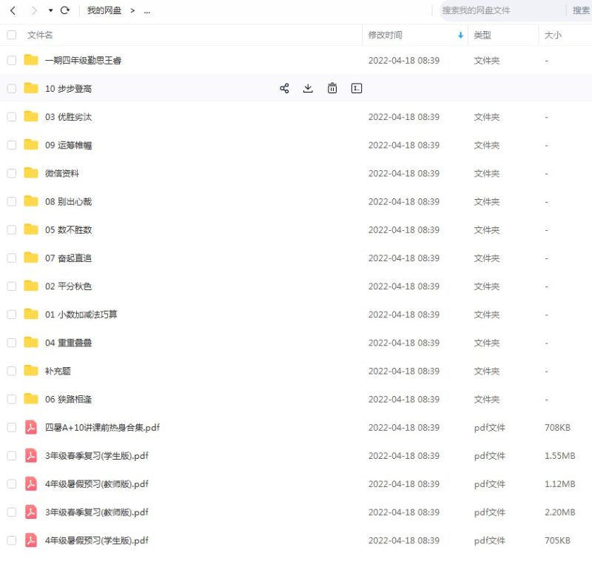Check the checkbox for 3年级春季复习(学生版).pdf
The width and height of the screenshot is (592, 581).
tap(11, 455)
